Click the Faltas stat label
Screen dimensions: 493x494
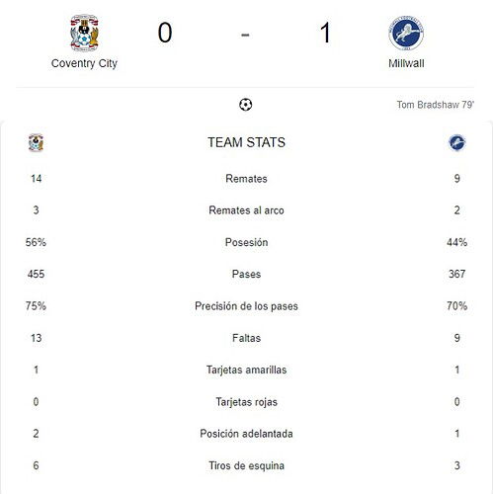(x=246, y=338)
